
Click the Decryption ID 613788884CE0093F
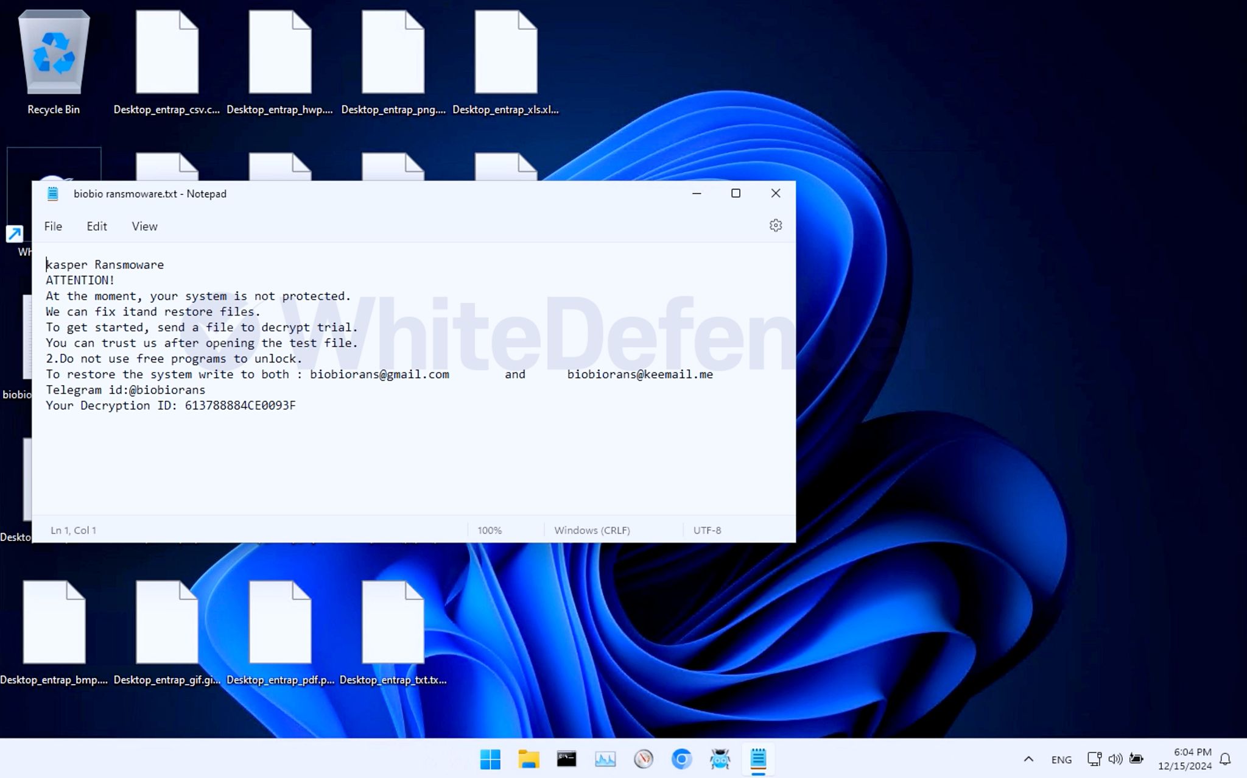[240, 406]
